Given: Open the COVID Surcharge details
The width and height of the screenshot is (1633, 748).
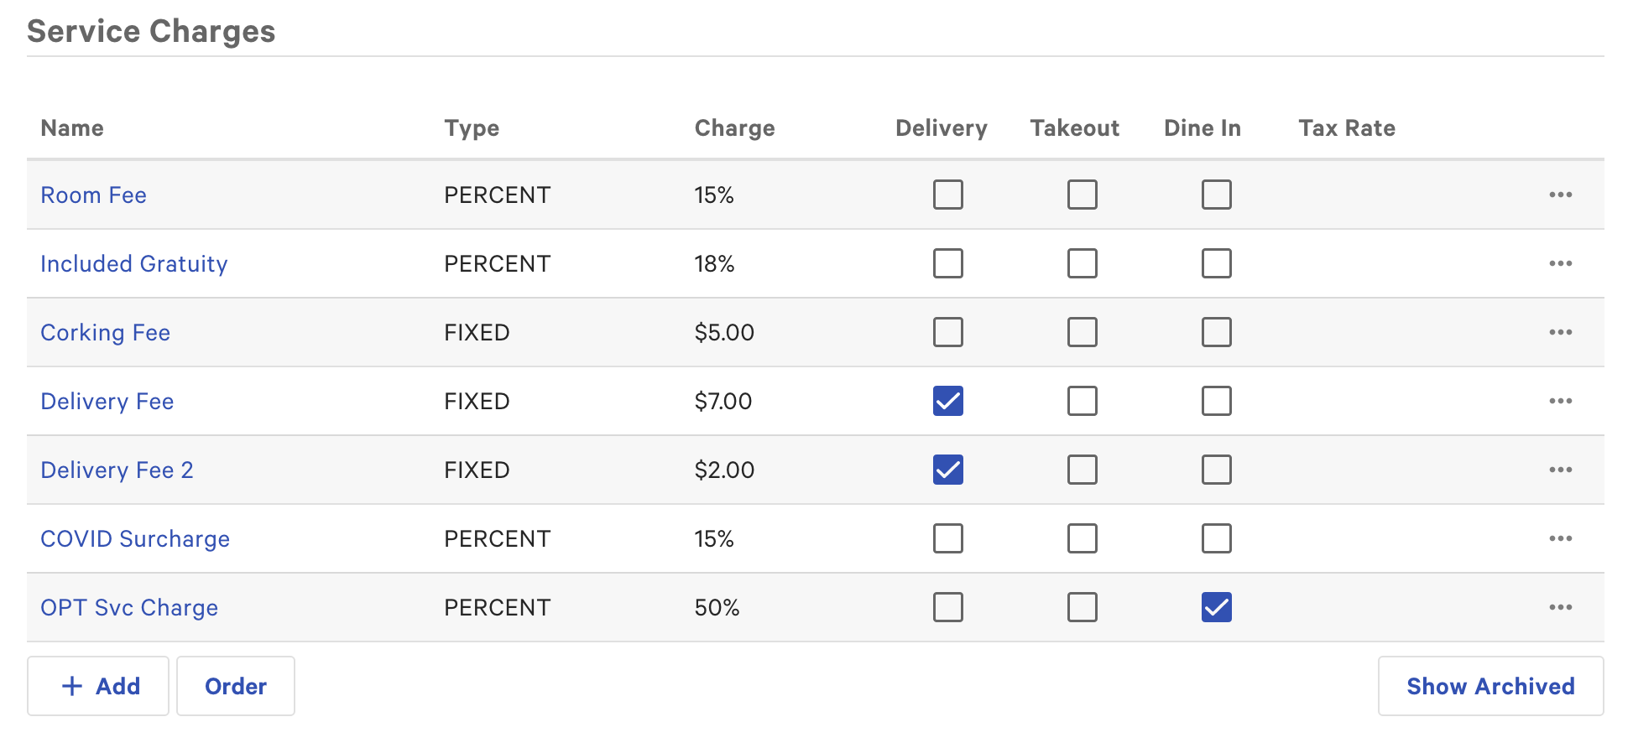Looking at the screenshot, I should pyautogui.click(x=135, y=538).
